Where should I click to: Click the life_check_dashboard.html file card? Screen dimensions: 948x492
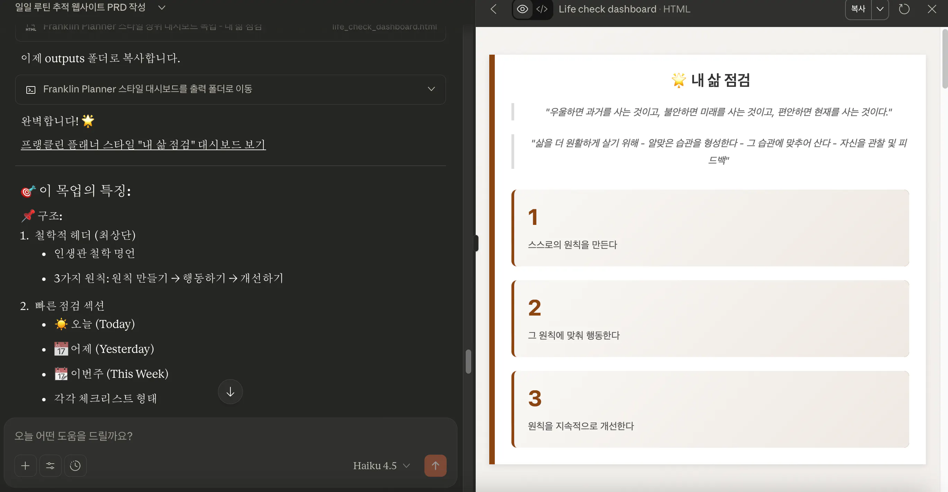[x=230, y=30]
